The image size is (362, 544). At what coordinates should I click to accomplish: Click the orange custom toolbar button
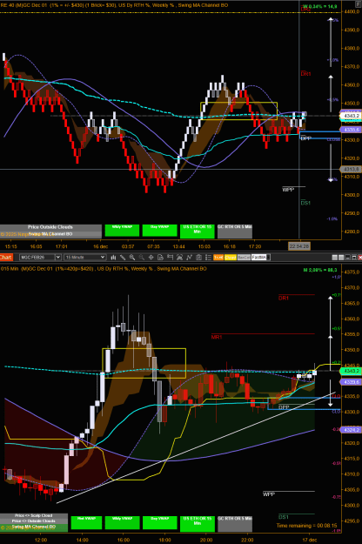coord(218,257)
